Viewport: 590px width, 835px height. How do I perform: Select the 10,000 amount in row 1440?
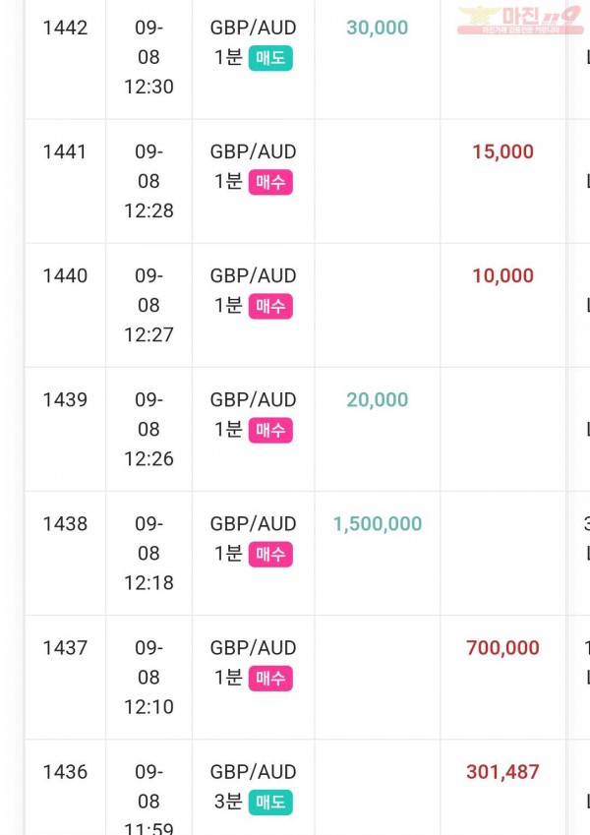[503, 275]
